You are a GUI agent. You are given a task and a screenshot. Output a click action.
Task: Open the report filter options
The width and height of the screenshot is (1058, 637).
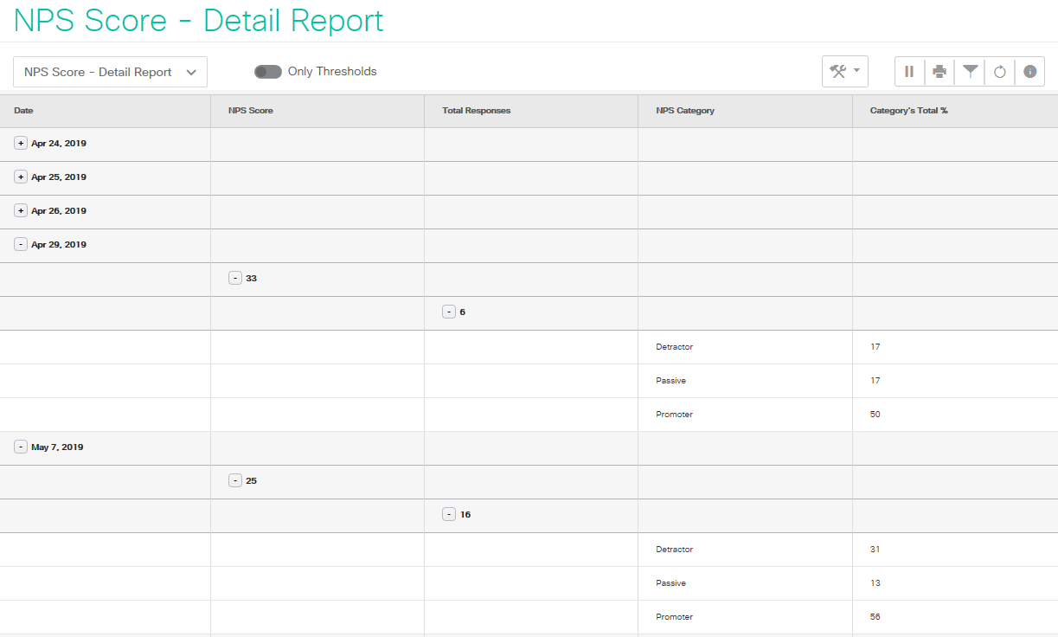point(970,71)
